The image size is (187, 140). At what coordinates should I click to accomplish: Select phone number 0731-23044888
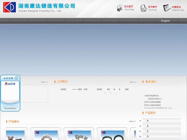[153, 102]
